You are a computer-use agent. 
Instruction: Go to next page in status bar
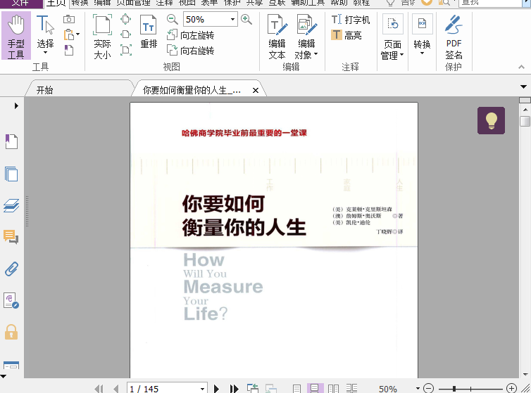tap(216, 389)
